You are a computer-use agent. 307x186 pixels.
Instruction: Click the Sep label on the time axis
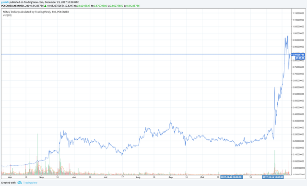click(171, 177)
